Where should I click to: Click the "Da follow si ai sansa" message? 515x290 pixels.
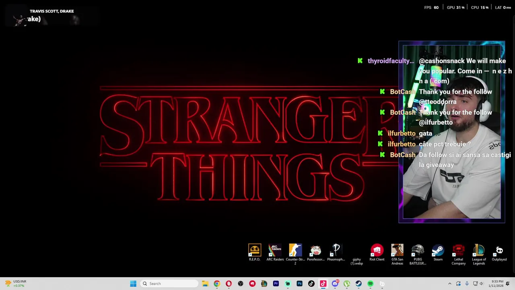click(x=465, y=160)
